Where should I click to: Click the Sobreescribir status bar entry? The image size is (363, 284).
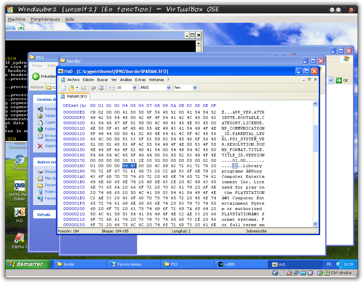point(256,231)
